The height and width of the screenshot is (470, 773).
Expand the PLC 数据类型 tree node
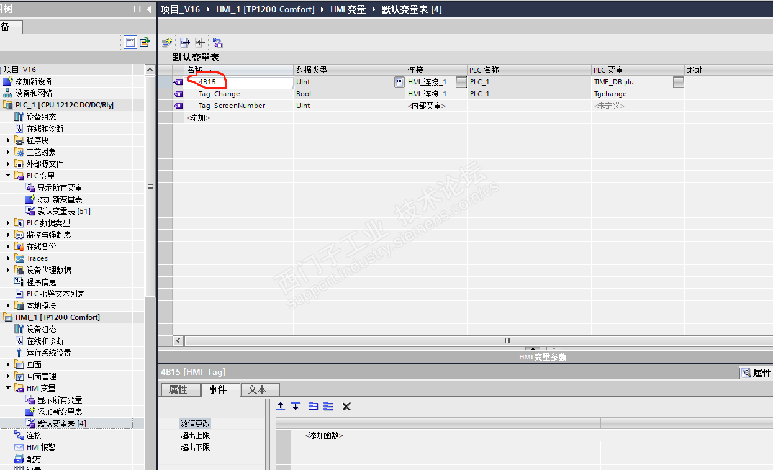[8, 223]
